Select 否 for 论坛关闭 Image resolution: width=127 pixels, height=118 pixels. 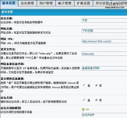[97, 100]
